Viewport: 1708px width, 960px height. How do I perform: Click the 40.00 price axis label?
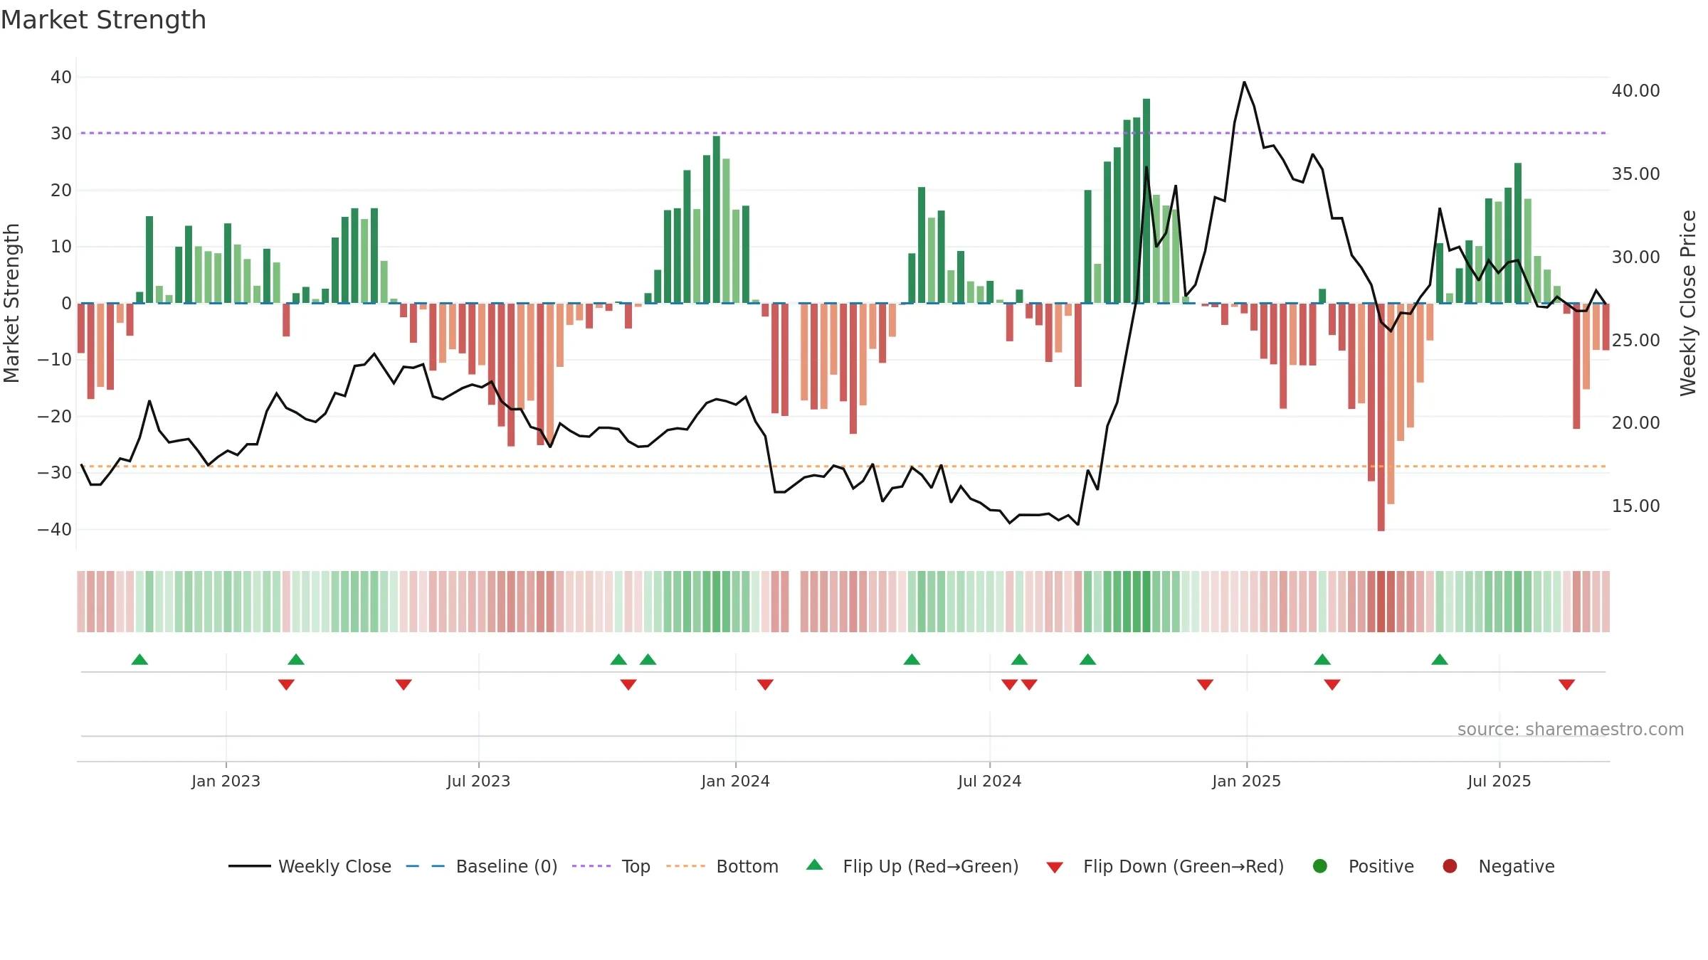(1635, 90)
